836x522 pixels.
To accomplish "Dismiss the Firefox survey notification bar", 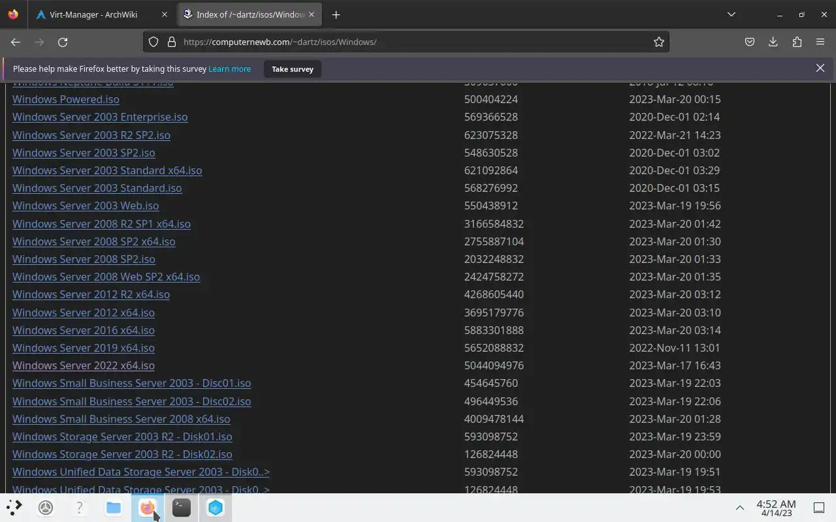I will [820, 68].
